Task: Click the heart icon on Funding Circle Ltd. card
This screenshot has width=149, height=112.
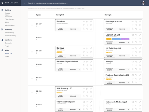Action: [136, 25]
